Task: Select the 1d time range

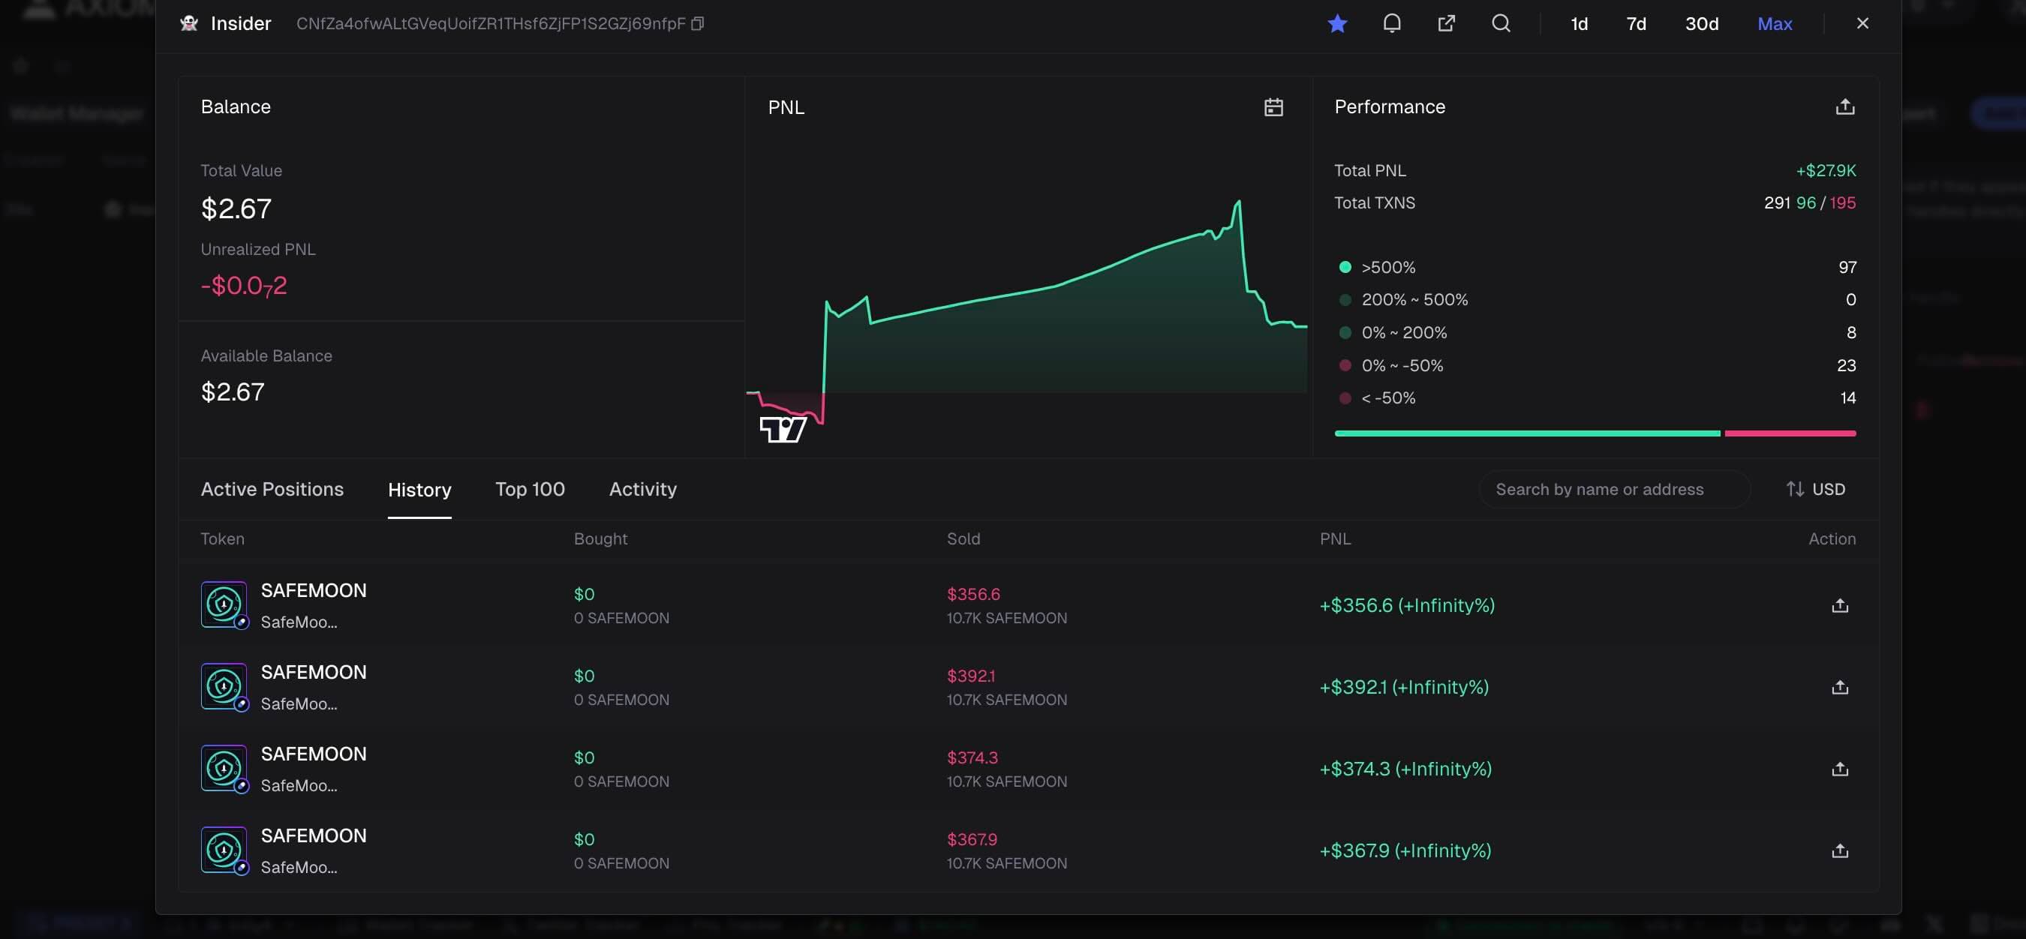Action: [x=1579, y=23]
